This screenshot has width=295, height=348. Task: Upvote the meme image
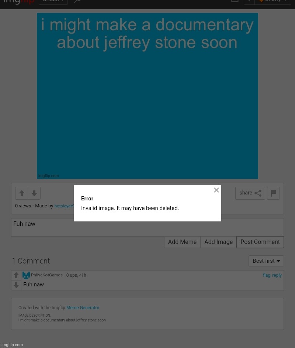coord(21,193)
